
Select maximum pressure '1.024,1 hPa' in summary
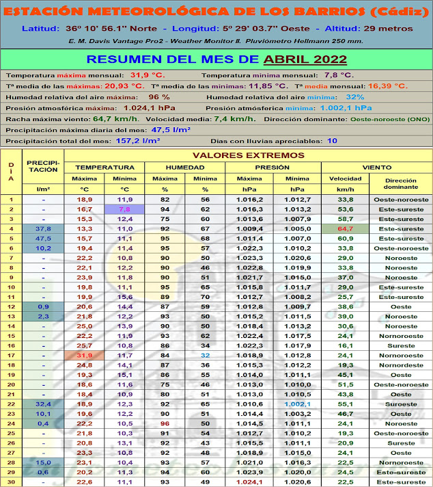(x=149, y=108)
